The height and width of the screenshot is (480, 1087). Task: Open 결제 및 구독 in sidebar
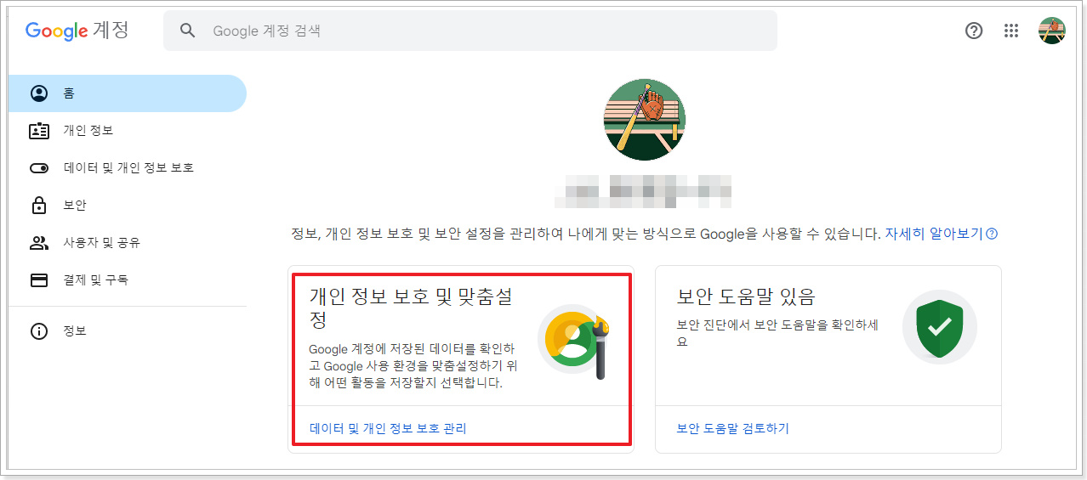tap(128, 280)
